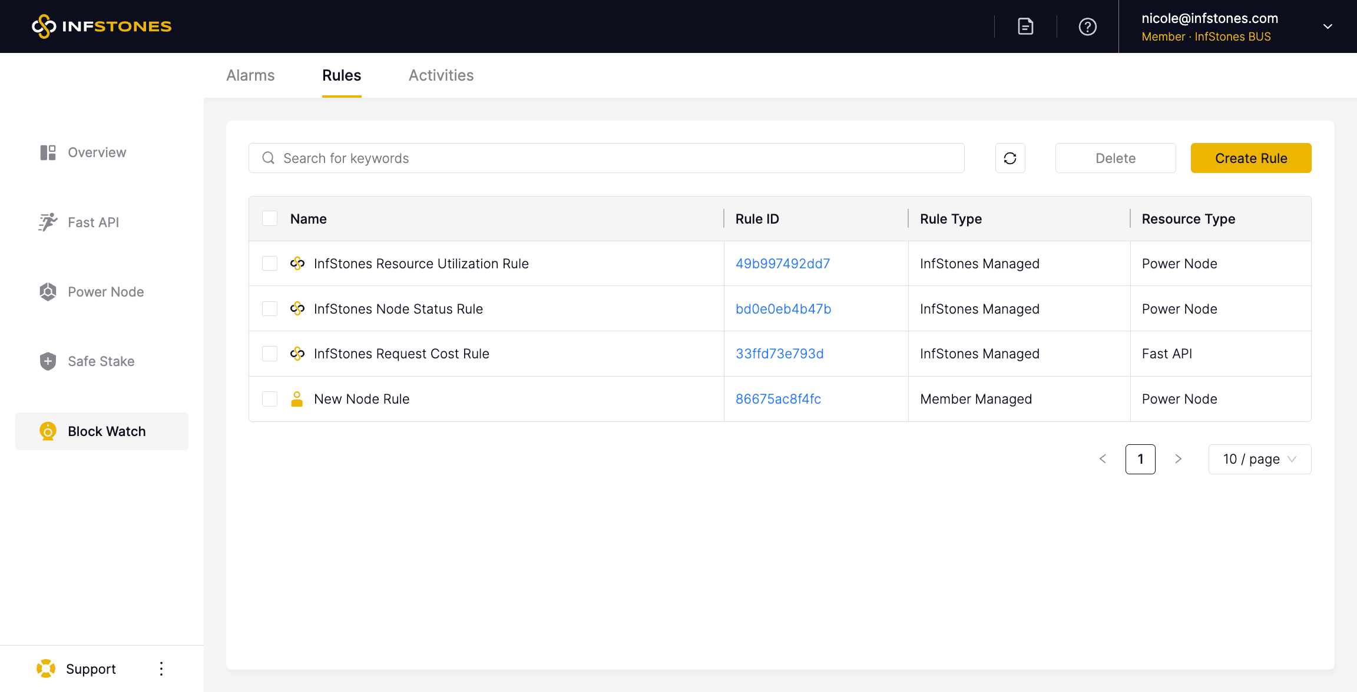Select the InfStones Node Status Rule checkbox
The height and width of the screenshot is (692, 1357).
click(270, 309)
